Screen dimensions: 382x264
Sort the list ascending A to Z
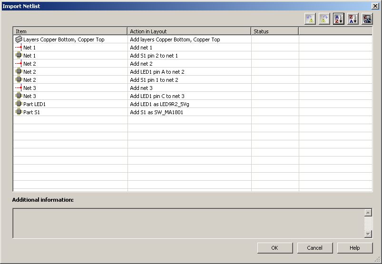(x=339, y=19)
